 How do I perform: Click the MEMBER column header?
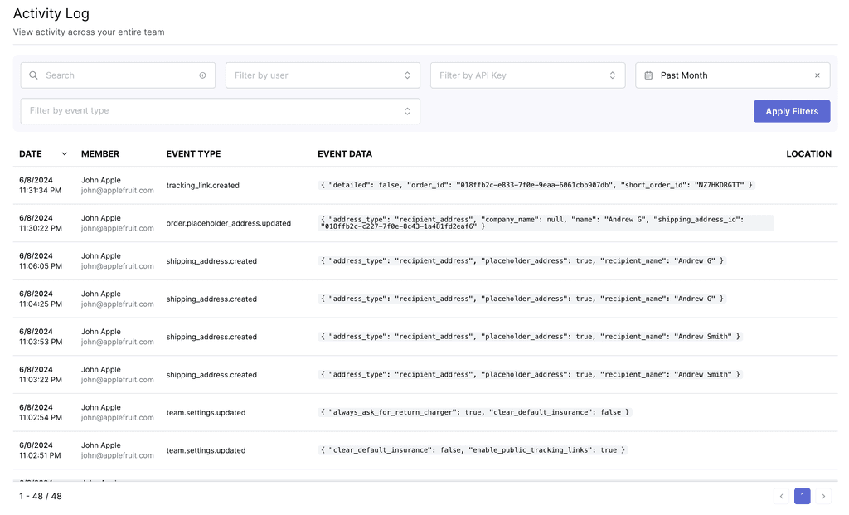pyautogui.click(x=100, y=153)
